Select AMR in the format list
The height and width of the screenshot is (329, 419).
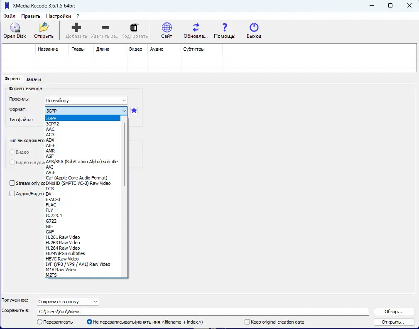coord(83,151)
